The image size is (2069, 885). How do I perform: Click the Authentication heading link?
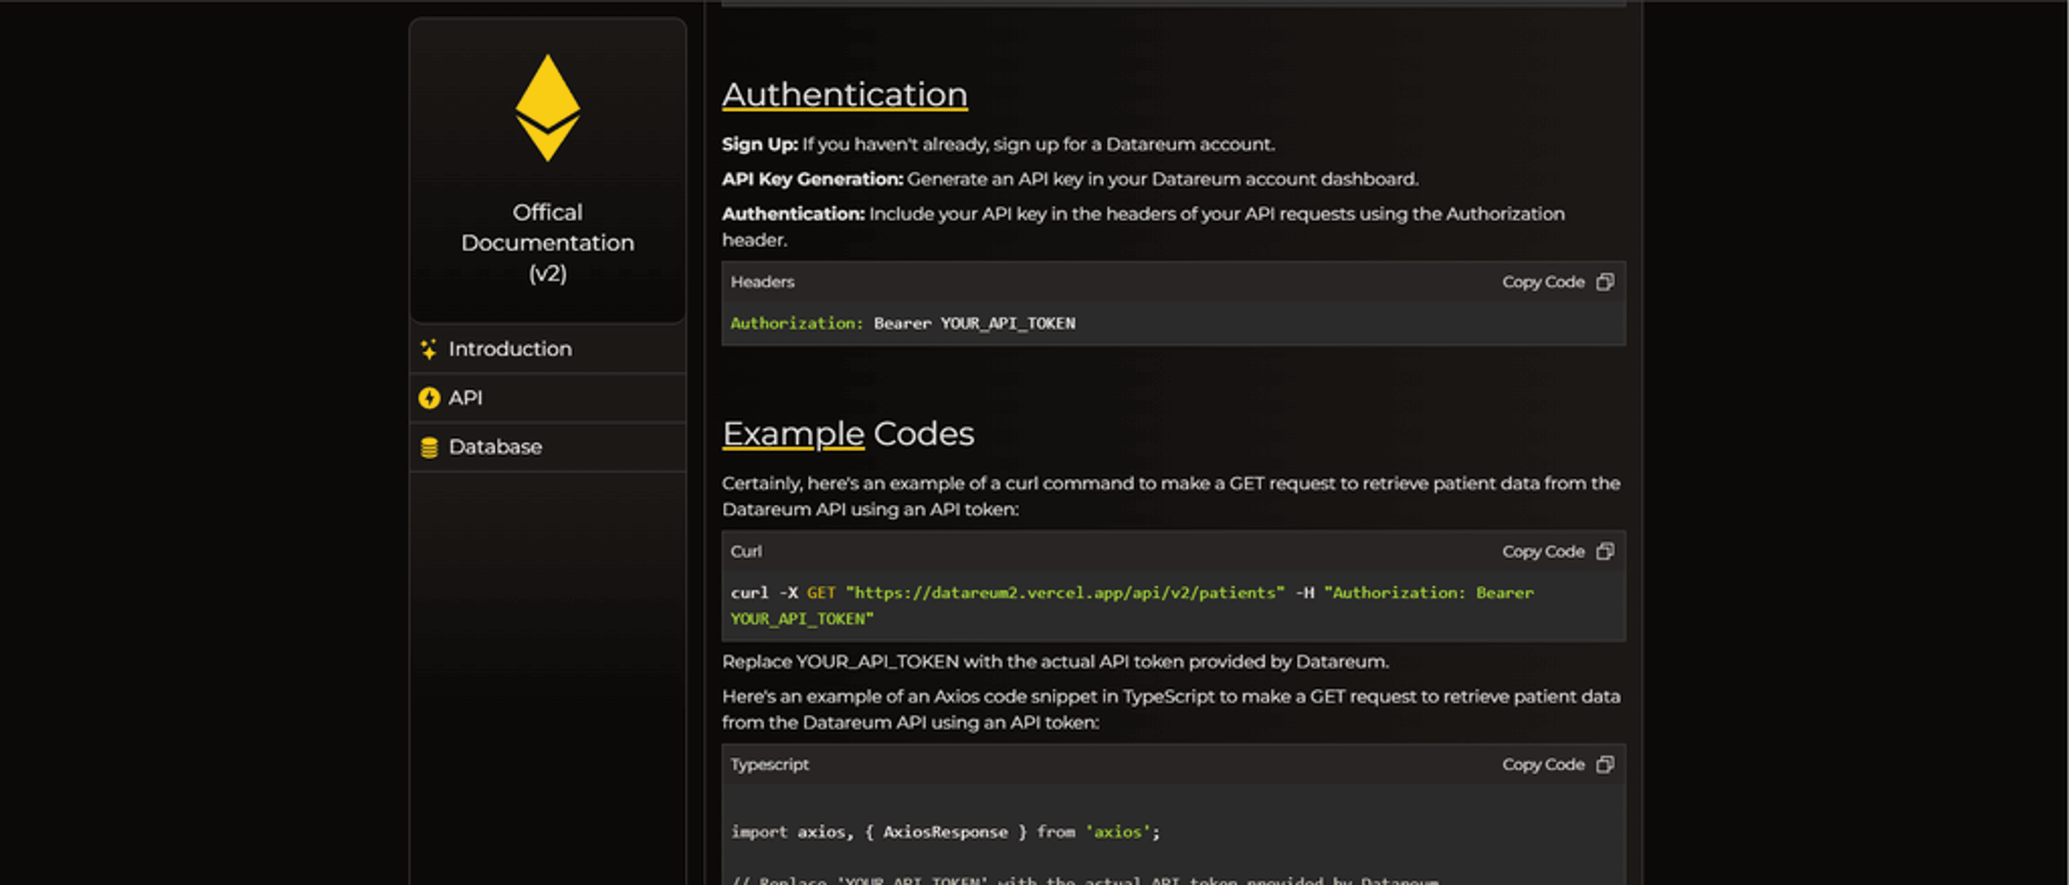pos(844,95)
